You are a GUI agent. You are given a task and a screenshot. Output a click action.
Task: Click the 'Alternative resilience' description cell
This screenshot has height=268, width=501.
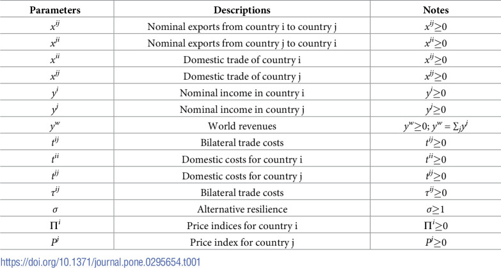click(x=242, y=209)
